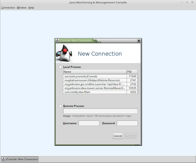Maximize the Java Monitoring console window

(x=187, y=3)
